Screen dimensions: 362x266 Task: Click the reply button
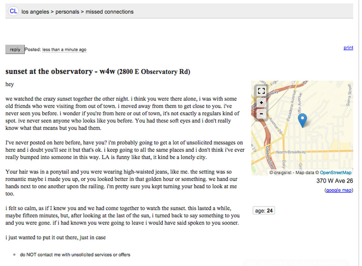tap(15, 49)
